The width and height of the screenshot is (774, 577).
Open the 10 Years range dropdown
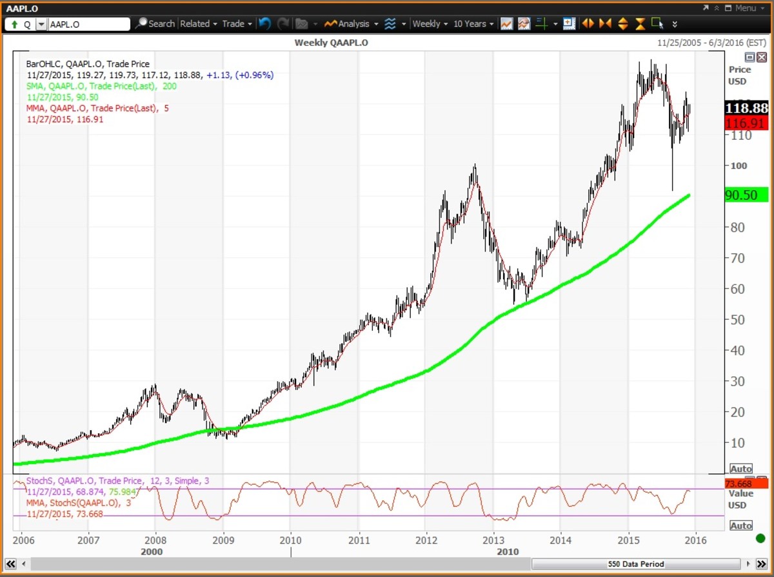[x=473, y=24]
